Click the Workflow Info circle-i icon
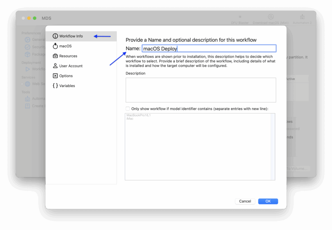The image size is (332, 230). [55, 36]
